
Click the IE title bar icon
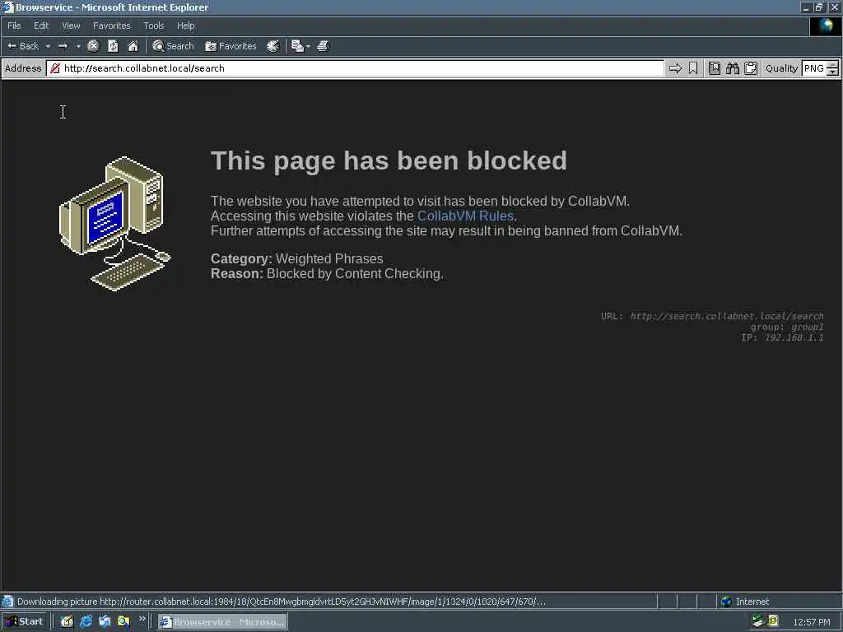(x=7, y=7)
